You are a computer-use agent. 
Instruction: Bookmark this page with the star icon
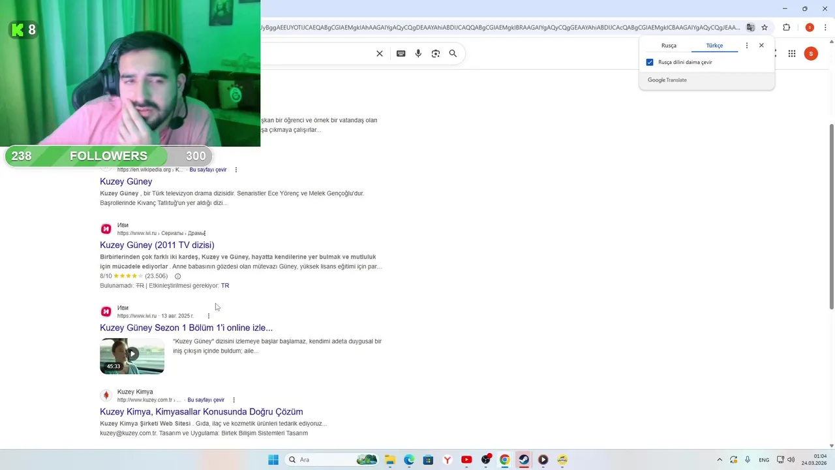765,27
